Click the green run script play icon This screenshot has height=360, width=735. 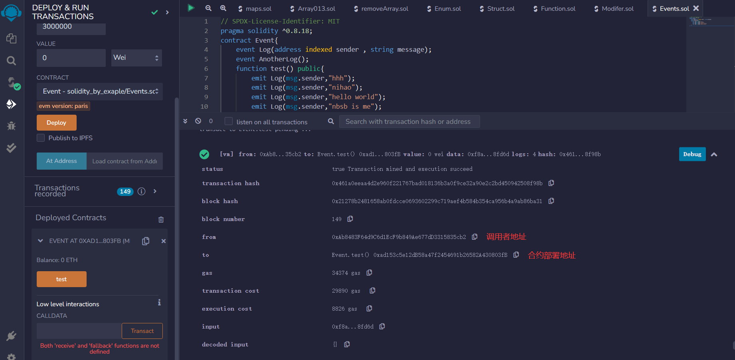point(191,8)
